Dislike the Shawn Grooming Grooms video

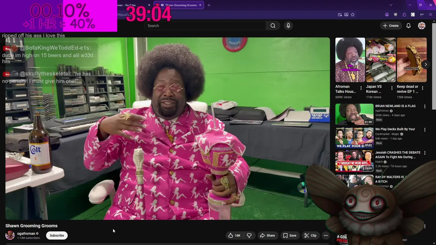coord(249,235)
